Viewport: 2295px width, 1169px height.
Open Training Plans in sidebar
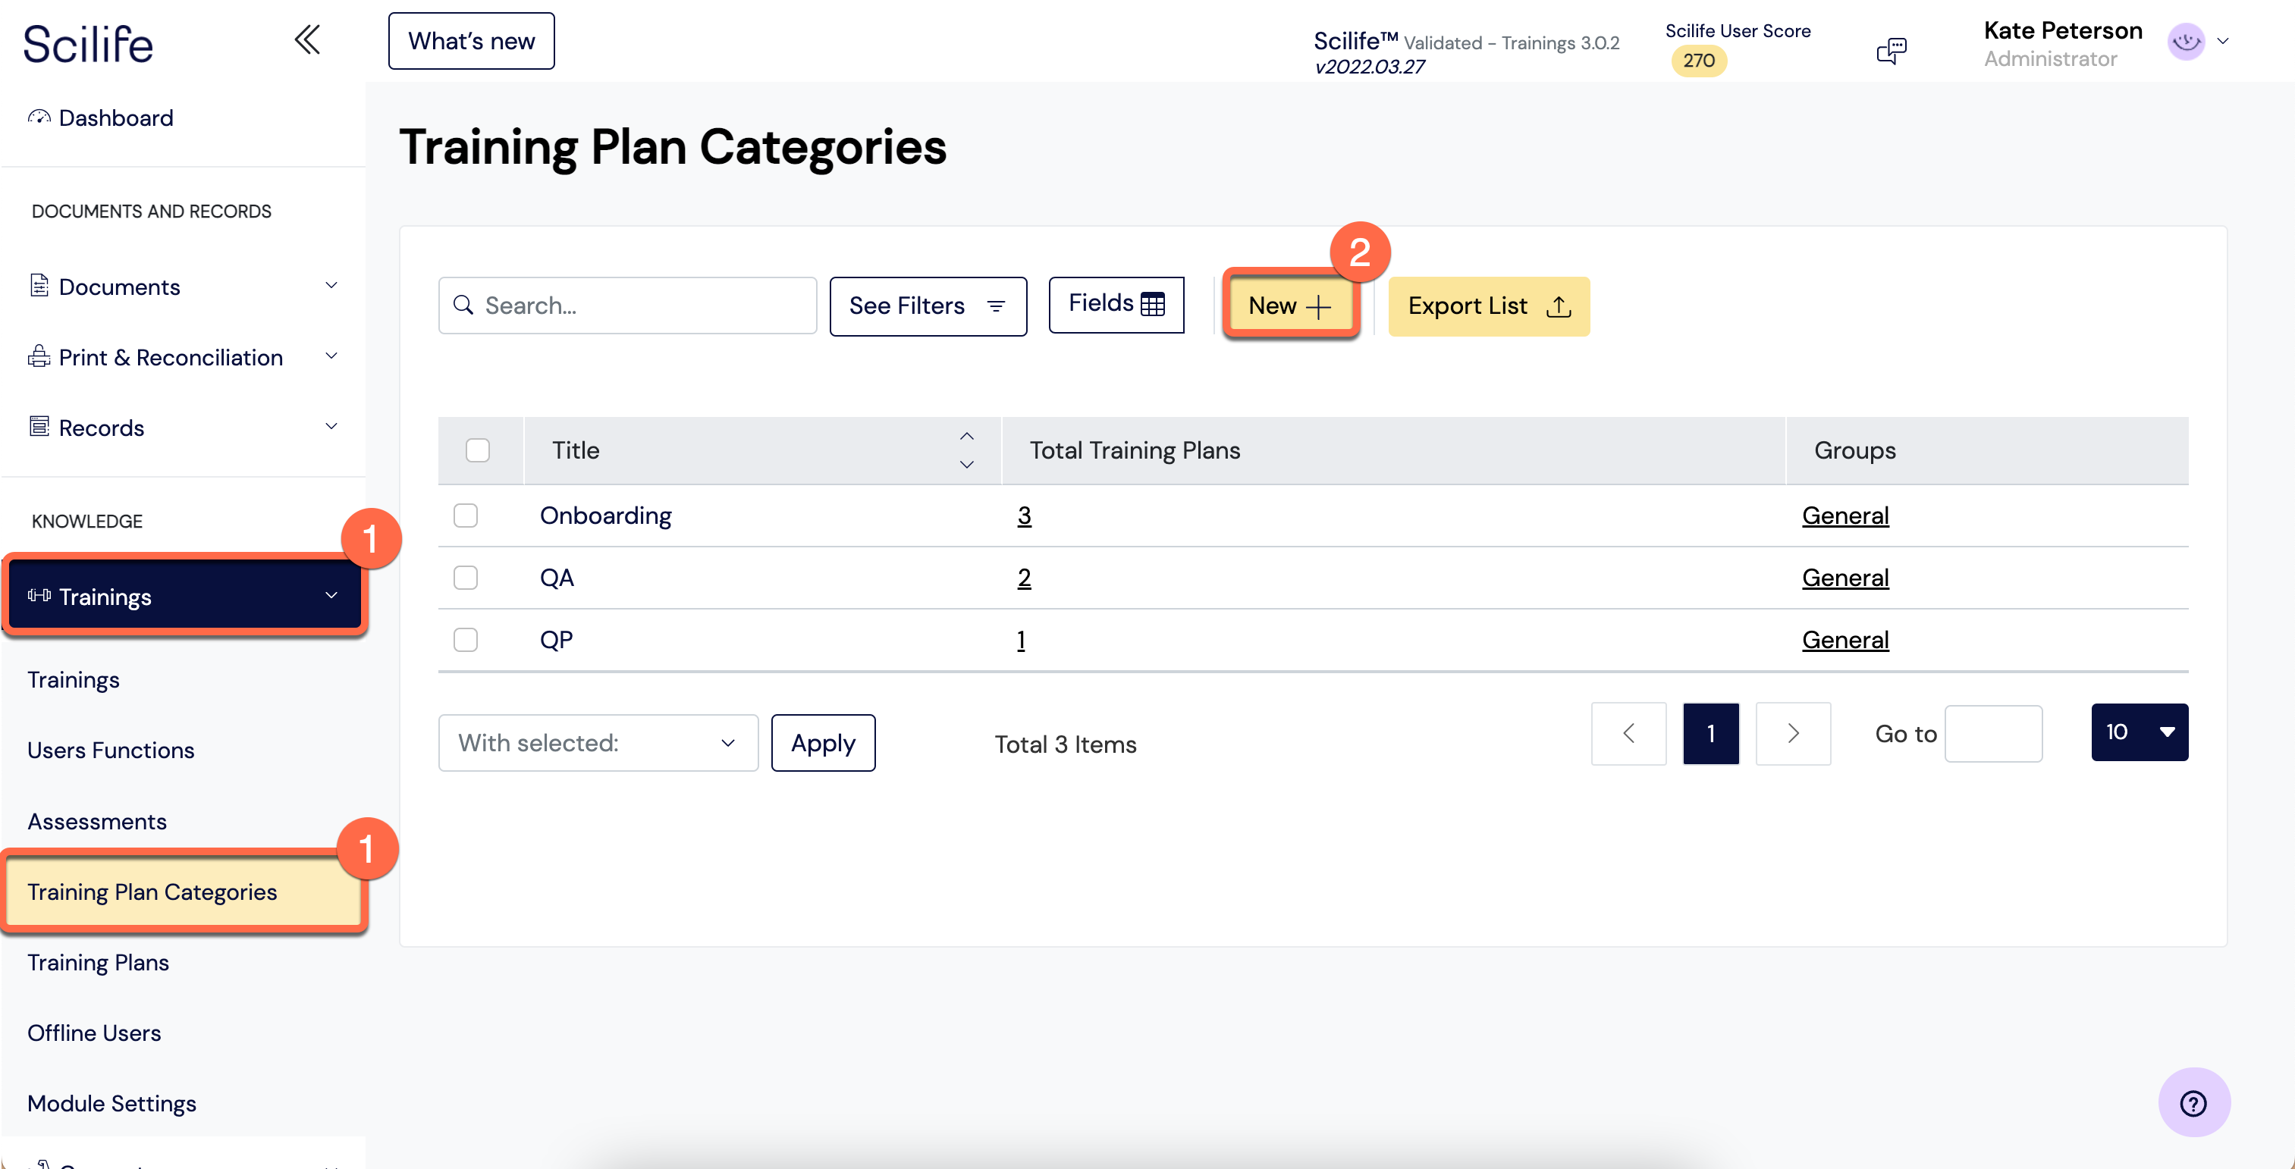click(98, 963)
